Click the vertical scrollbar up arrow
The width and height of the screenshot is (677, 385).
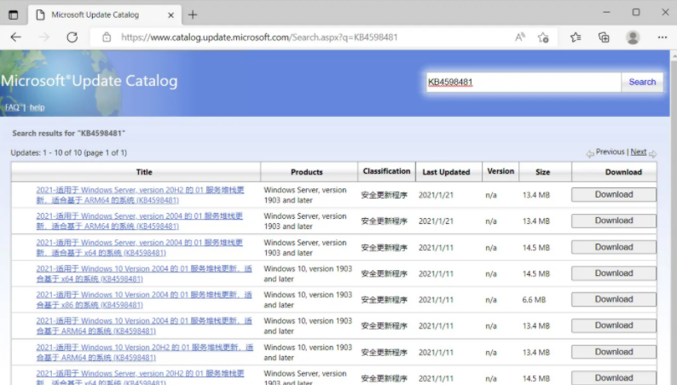pos(674,55)
